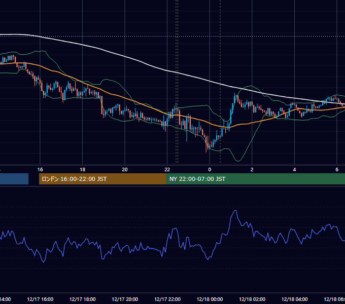This screenshot has height=304, width=345.
Task: Click the 18 hour label on price chart axis
Action: point(82,170)
